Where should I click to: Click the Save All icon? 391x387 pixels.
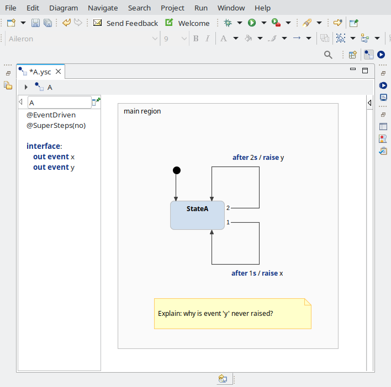click(x=47, y=23)
